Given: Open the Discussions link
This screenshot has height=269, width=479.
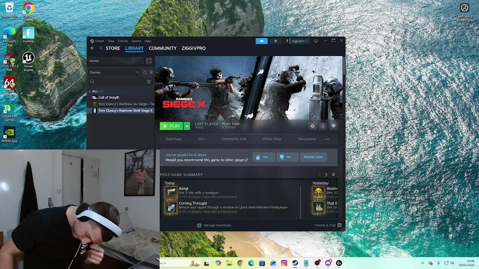Looking at the screenshot, I should 307,139.
